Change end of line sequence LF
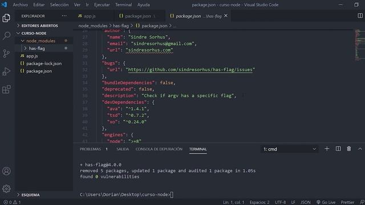The image size is (365, 205). (x=293, y=202)
